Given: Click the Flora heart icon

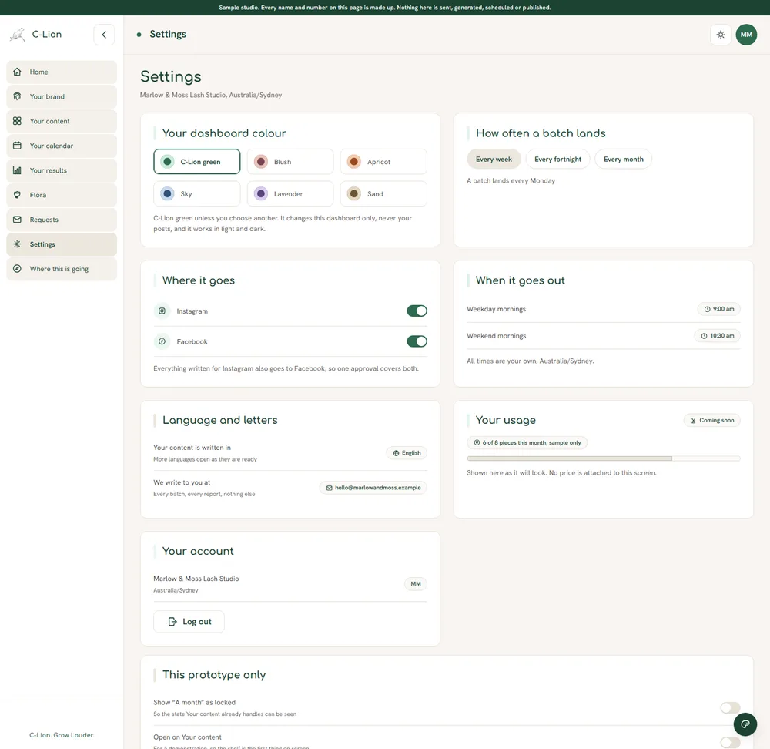Looking at the screenshot, I should [x=17, y=195].
